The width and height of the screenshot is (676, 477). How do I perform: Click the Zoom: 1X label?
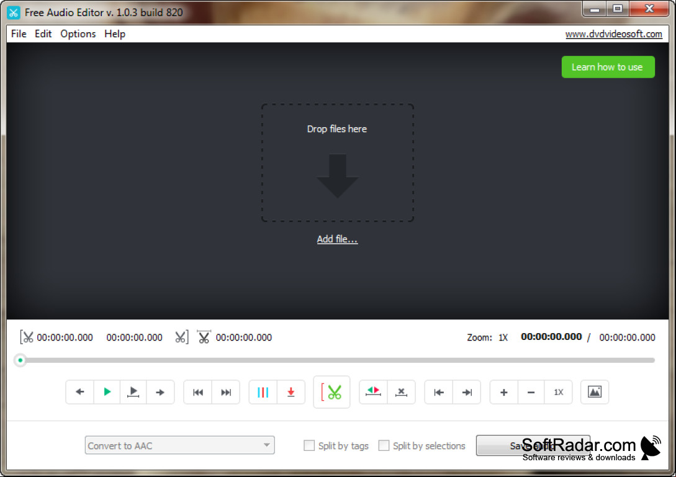[487, 337]
